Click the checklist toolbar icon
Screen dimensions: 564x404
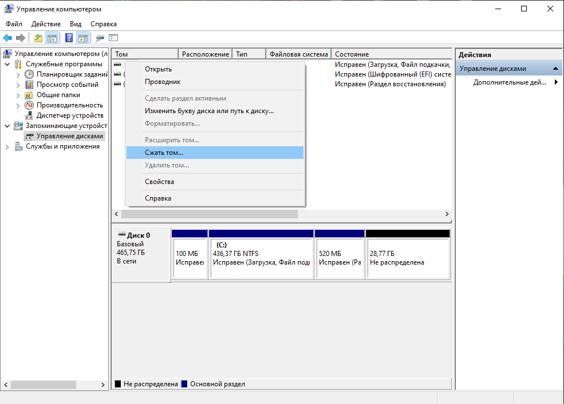[x=113, y=38]
